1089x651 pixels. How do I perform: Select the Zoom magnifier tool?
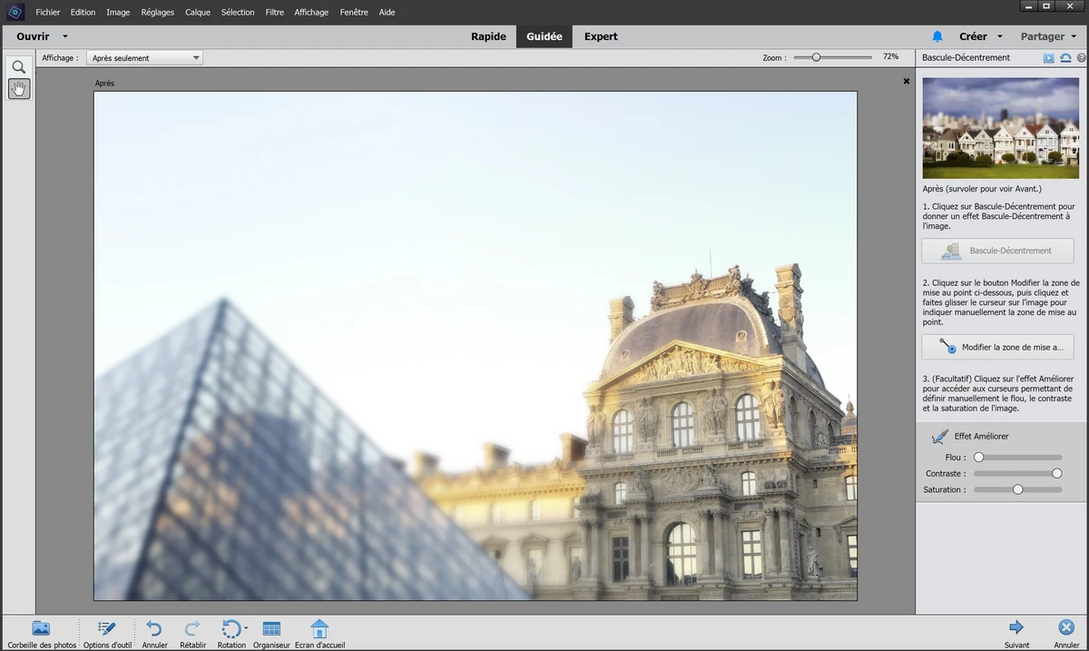point(19,67)
